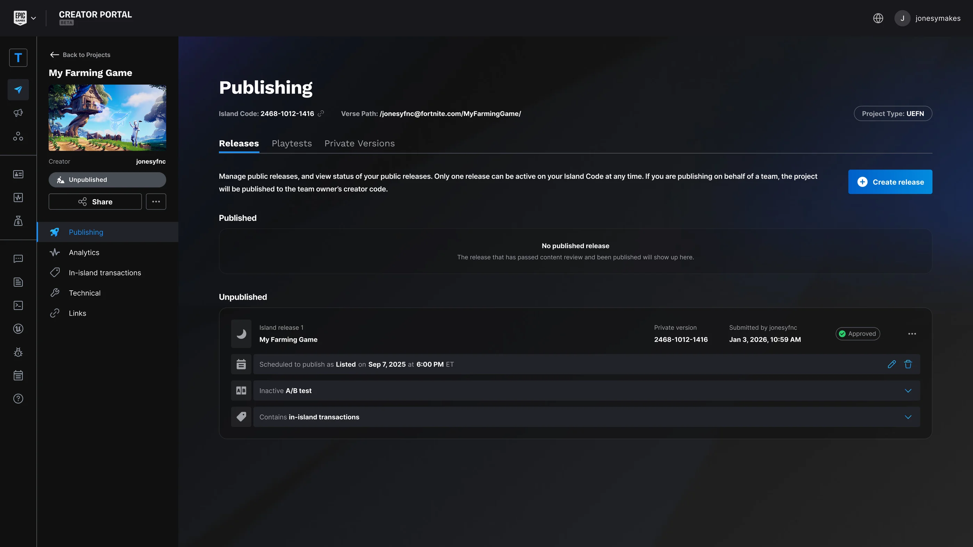Open the document lines icon in rail
The height and width of the screenshot is (547, 973).
[18, 282]
